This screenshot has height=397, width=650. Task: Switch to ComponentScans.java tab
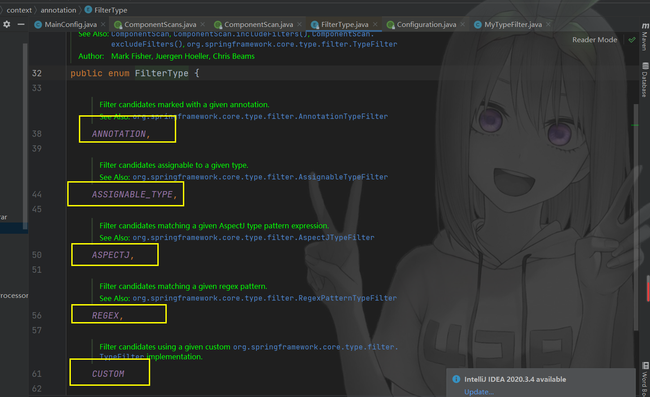(160, 24)
